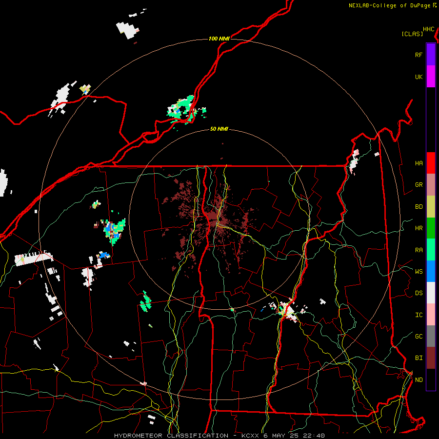Image resolution: width=439 pixels, height=439 pixels.
Task: Click the RA legend label
Action: 419,250
